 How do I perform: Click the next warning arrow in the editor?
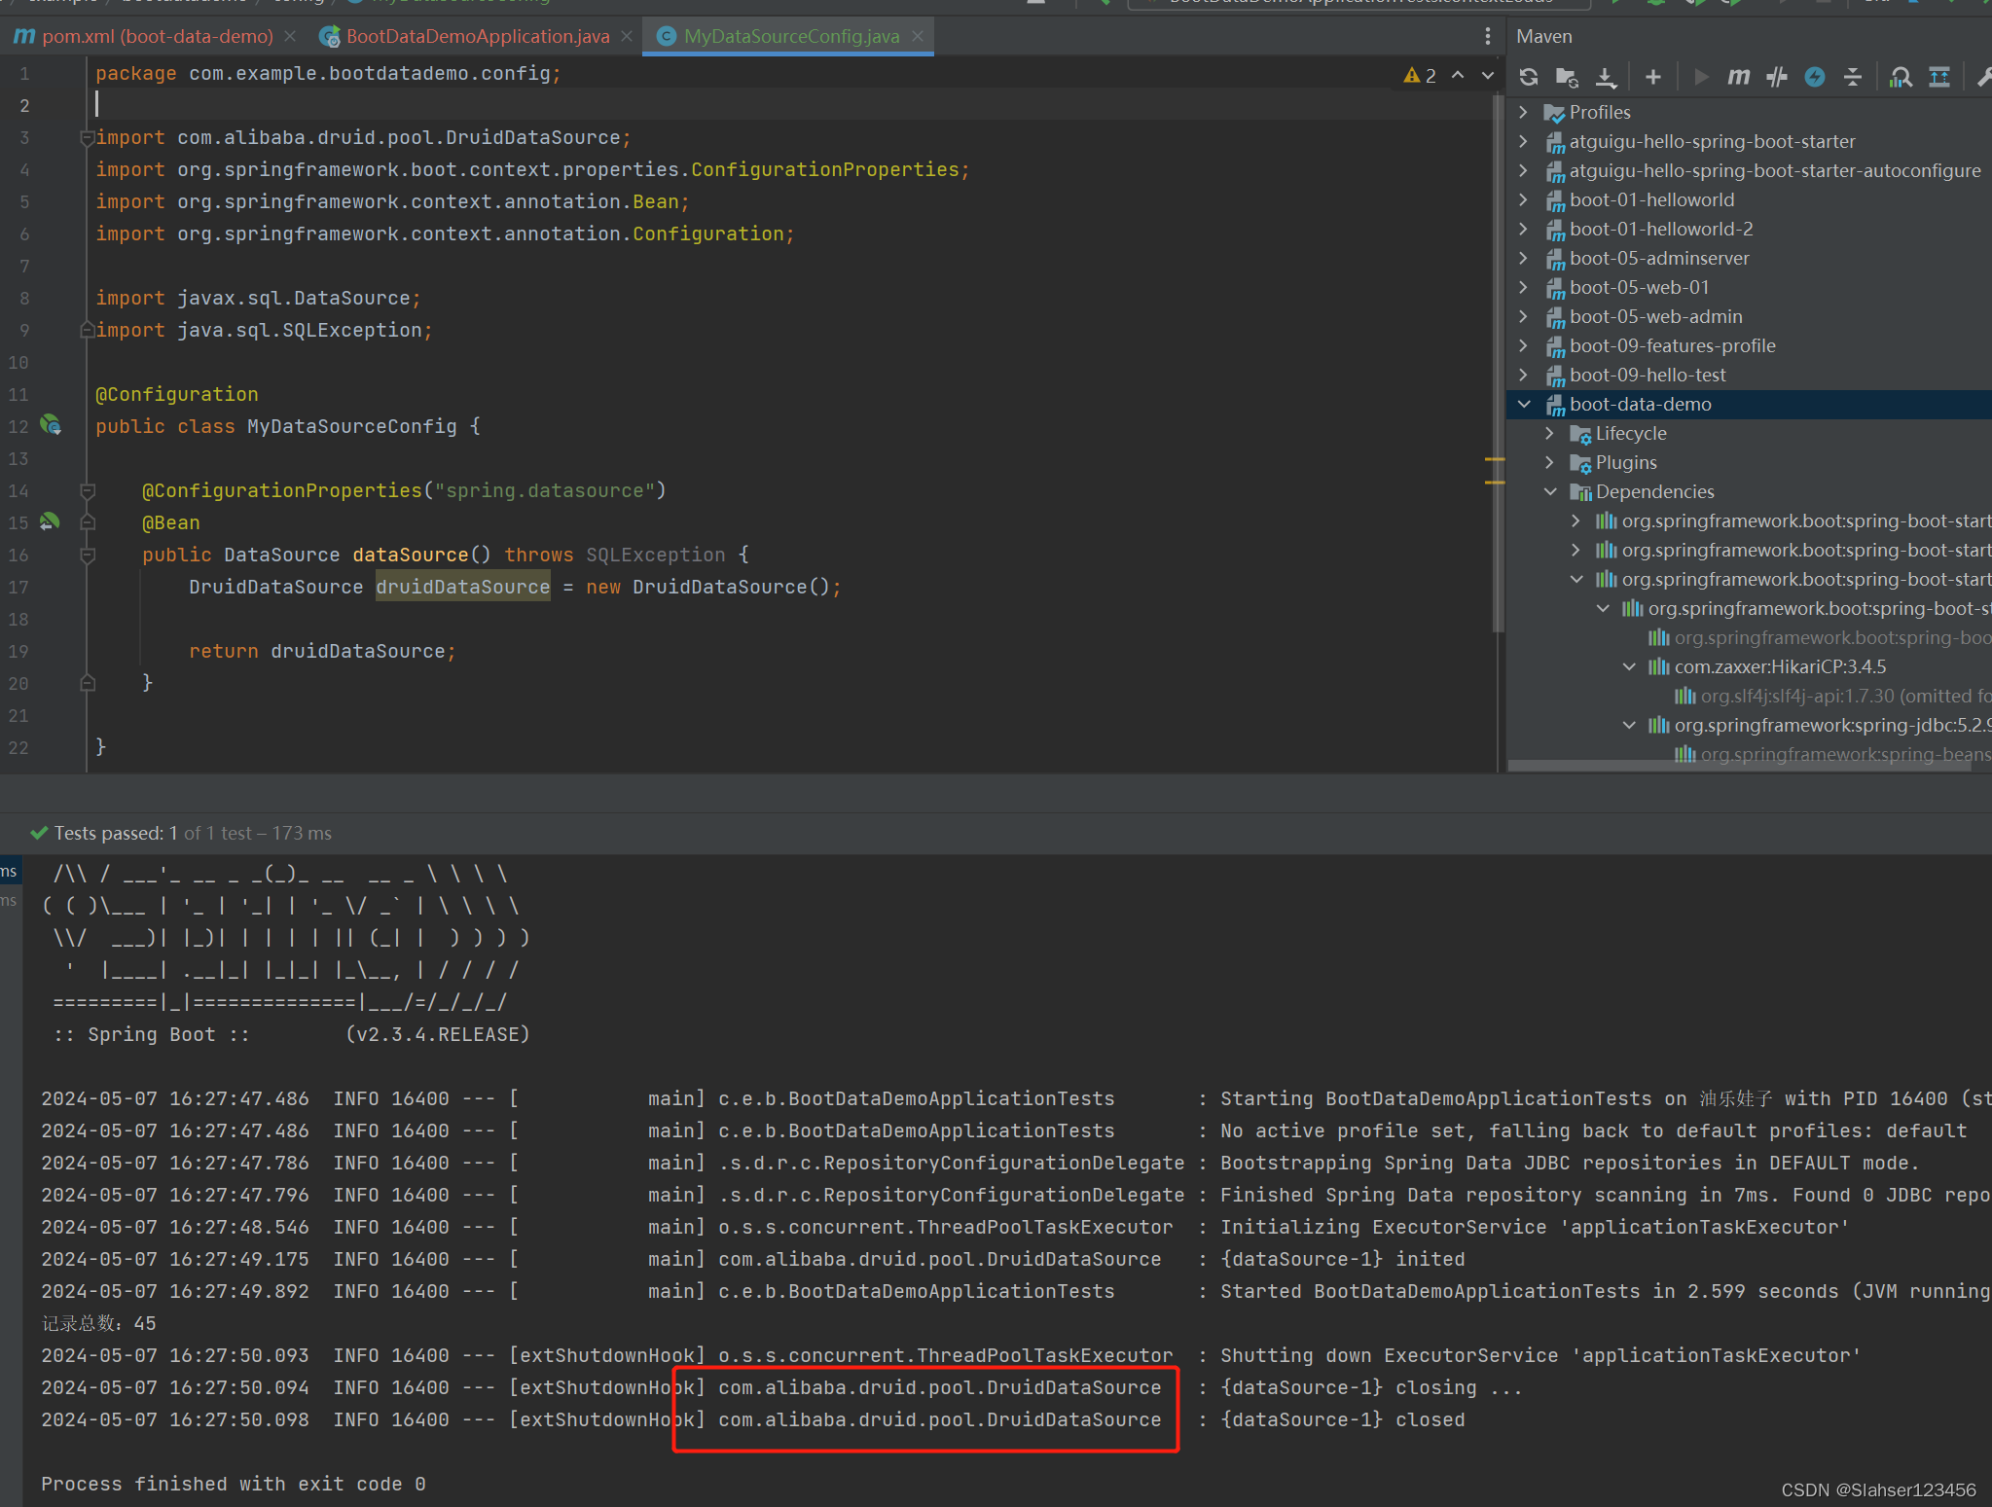[1487, 76]
